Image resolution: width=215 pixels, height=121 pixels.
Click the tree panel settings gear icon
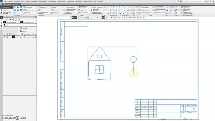tap(36, 17)
